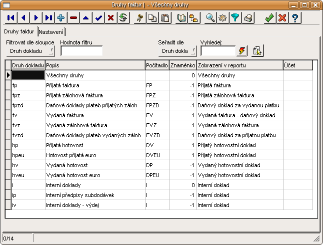Run search with lightning bolt button
Screen dimensions: 323x245
pos(242,50)
